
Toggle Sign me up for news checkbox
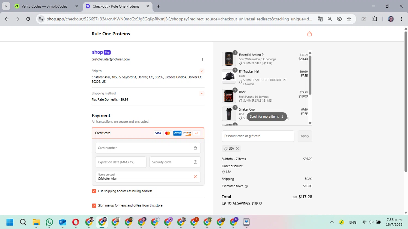tap(94, 206)
